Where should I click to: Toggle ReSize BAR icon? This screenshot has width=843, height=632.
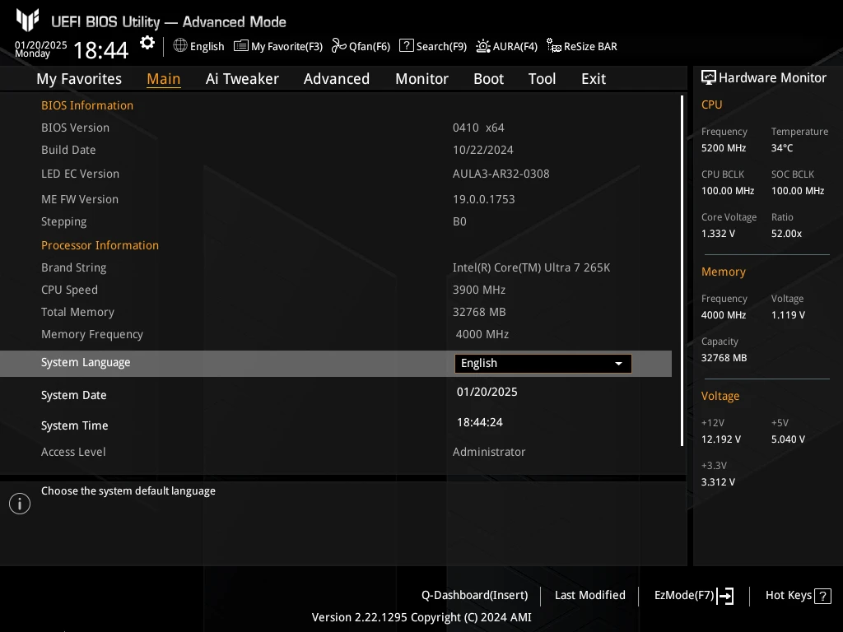coord(554,46)
